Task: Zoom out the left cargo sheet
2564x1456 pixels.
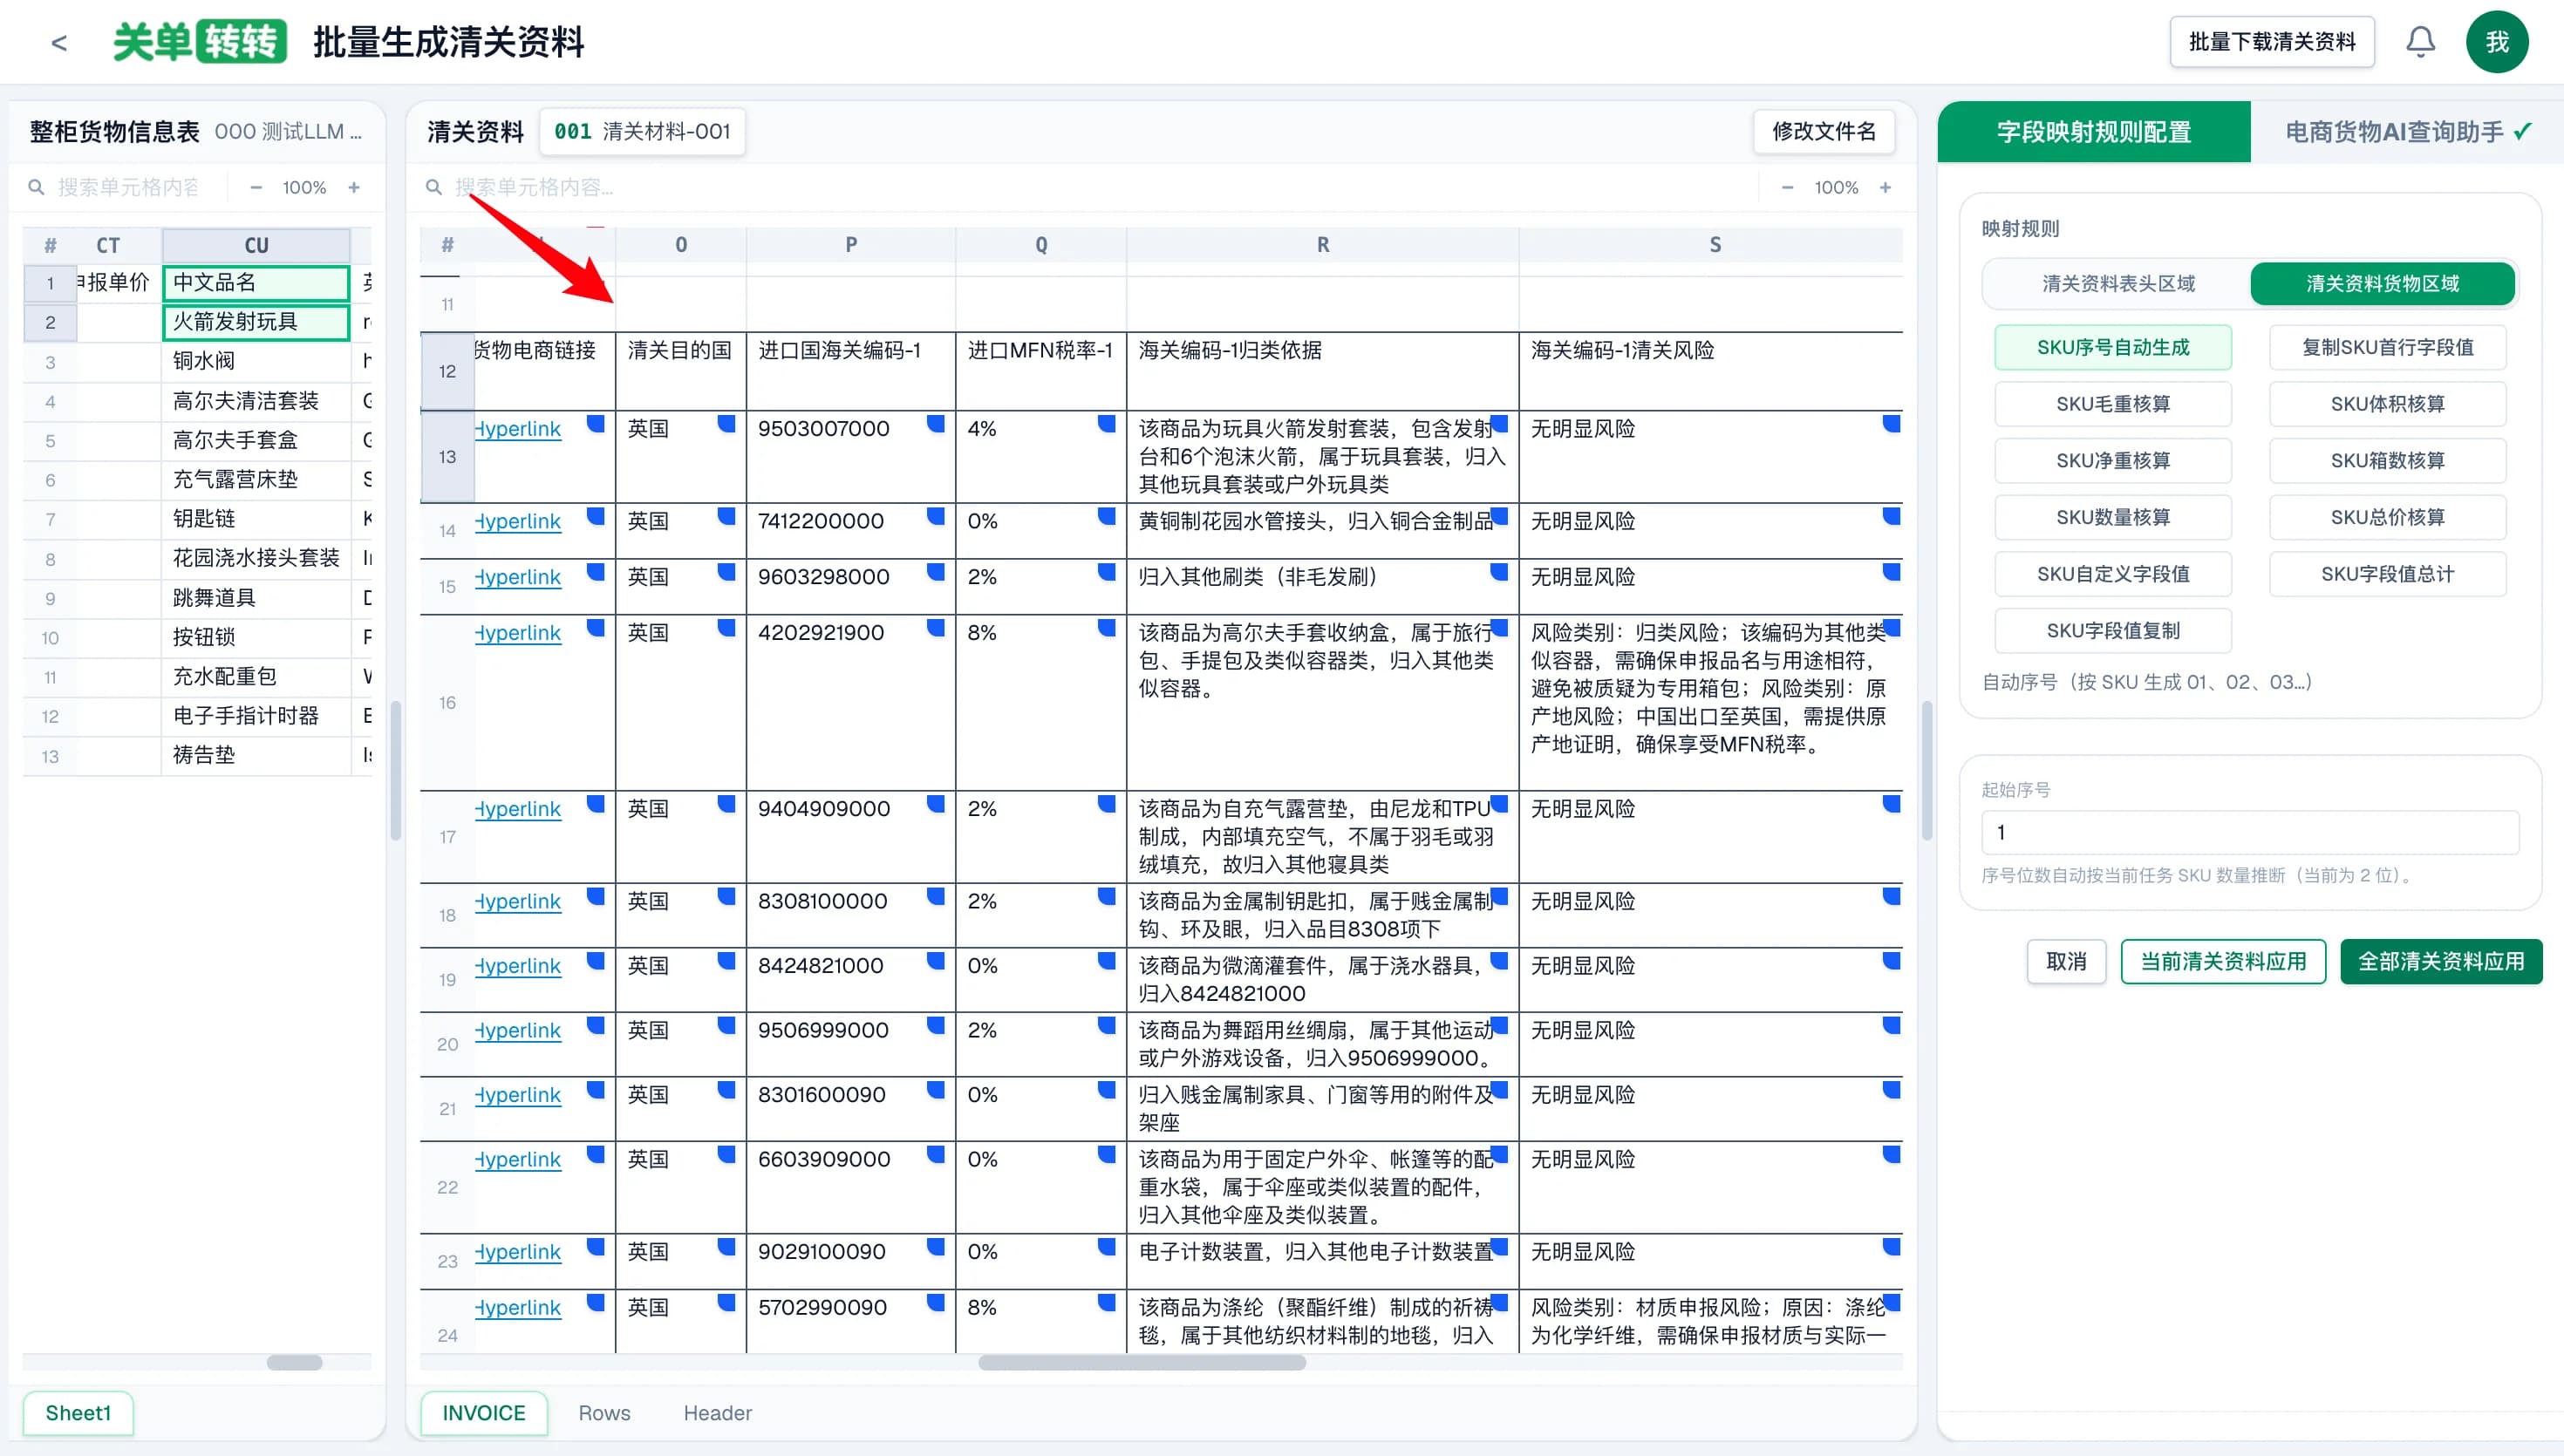Action: pyautogui.click(x=256, y=187)
